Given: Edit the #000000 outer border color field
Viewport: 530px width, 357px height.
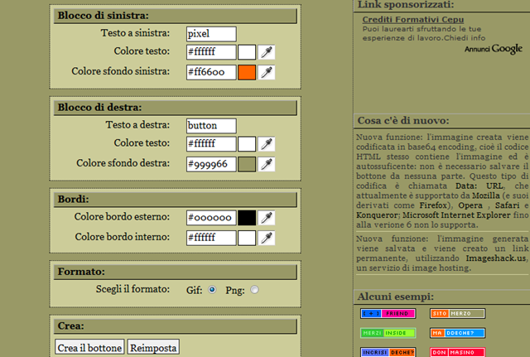Looking at the screenshot, I should 211,218.
